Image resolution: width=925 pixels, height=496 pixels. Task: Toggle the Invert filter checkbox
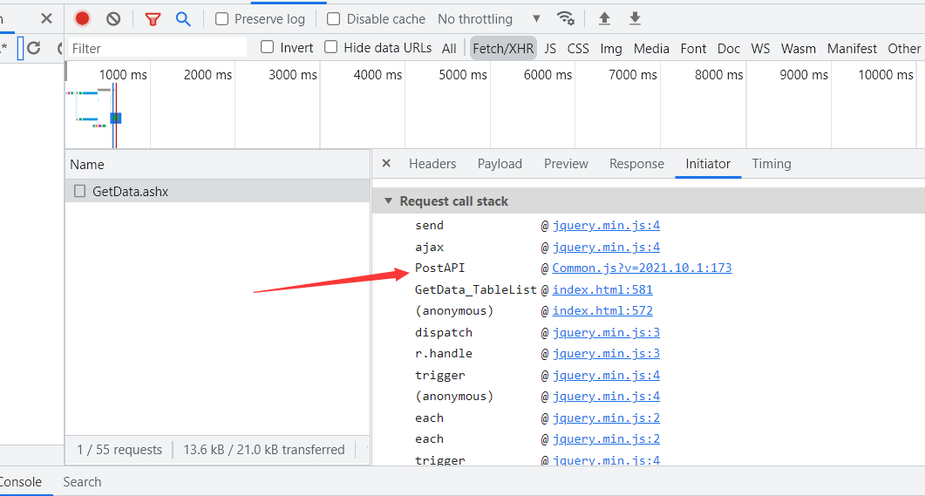coord(268,47)
